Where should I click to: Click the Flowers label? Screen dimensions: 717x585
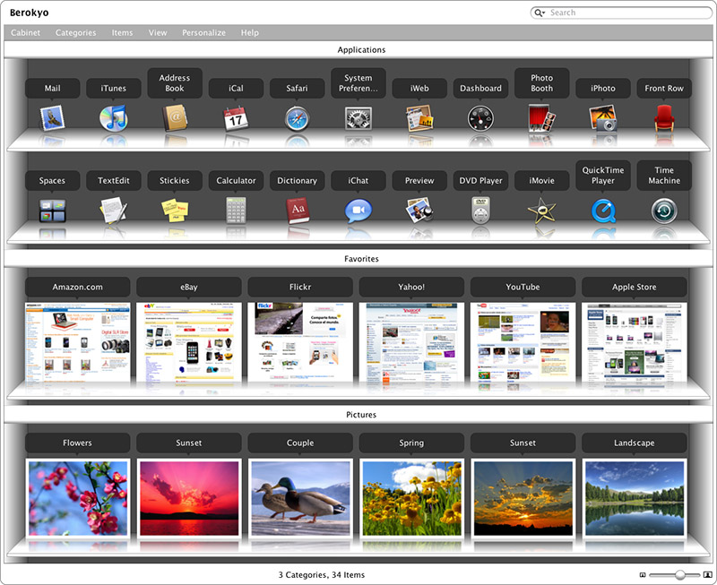[77, 443]
